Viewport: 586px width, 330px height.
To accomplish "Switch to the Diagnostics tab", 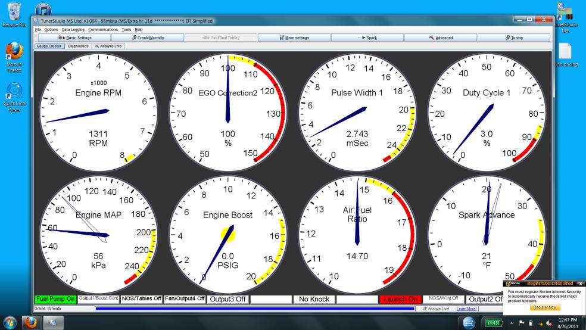I will pyautogui.click(x=78, y=45).
